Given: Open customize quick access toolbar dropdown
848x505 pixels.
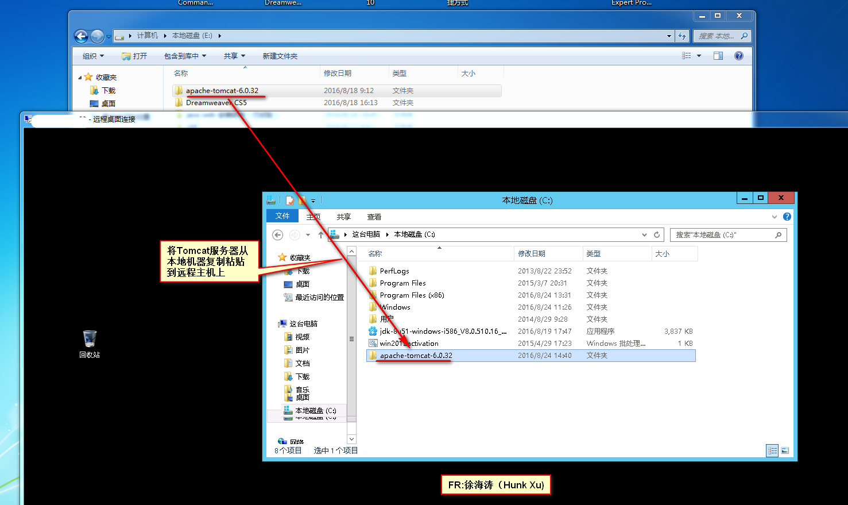Looking at the screenshot, I should (313, 201).
